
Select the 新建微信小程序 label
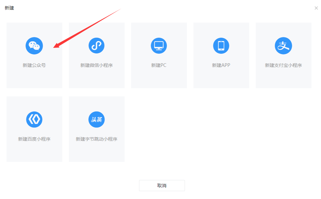96,65
